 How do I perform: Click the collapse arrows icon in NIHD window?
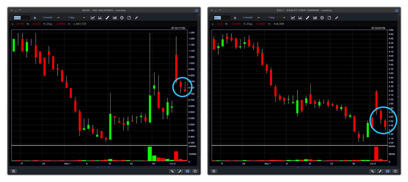pyautogui.click(x=136, y=17)
